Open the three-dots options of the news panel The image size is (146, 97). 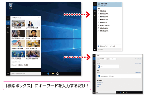tap(39, 18)
